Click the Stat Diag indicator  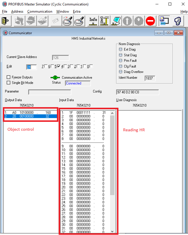click(120, 55)
